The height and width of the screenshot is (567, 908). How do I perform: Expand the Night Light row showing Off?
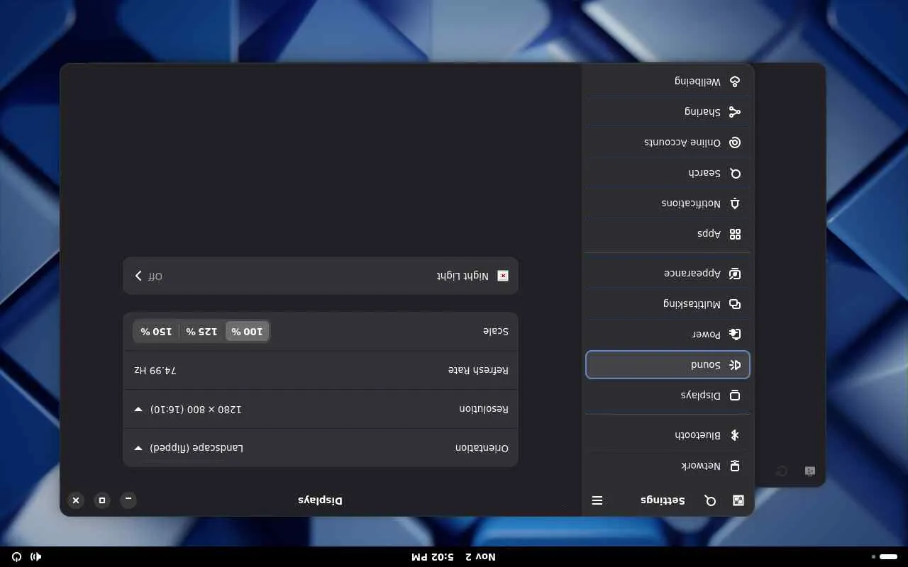321,276
